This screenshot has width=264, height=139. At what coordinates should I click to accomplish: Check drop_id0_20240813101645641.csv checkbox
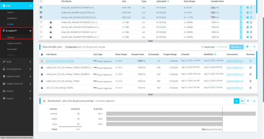[x=41, y=32]
